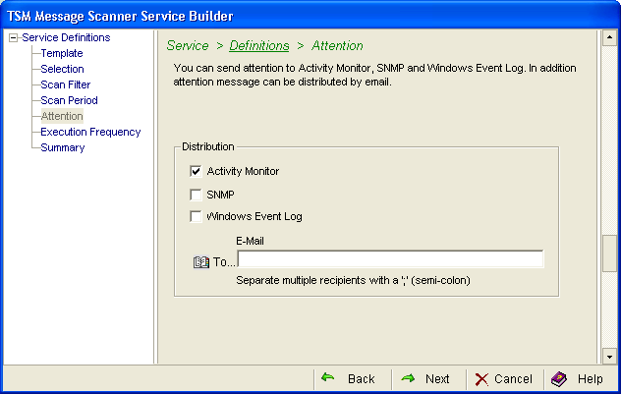
Task: Go to Scan Filter in the tree
Action: pos(66,84)
